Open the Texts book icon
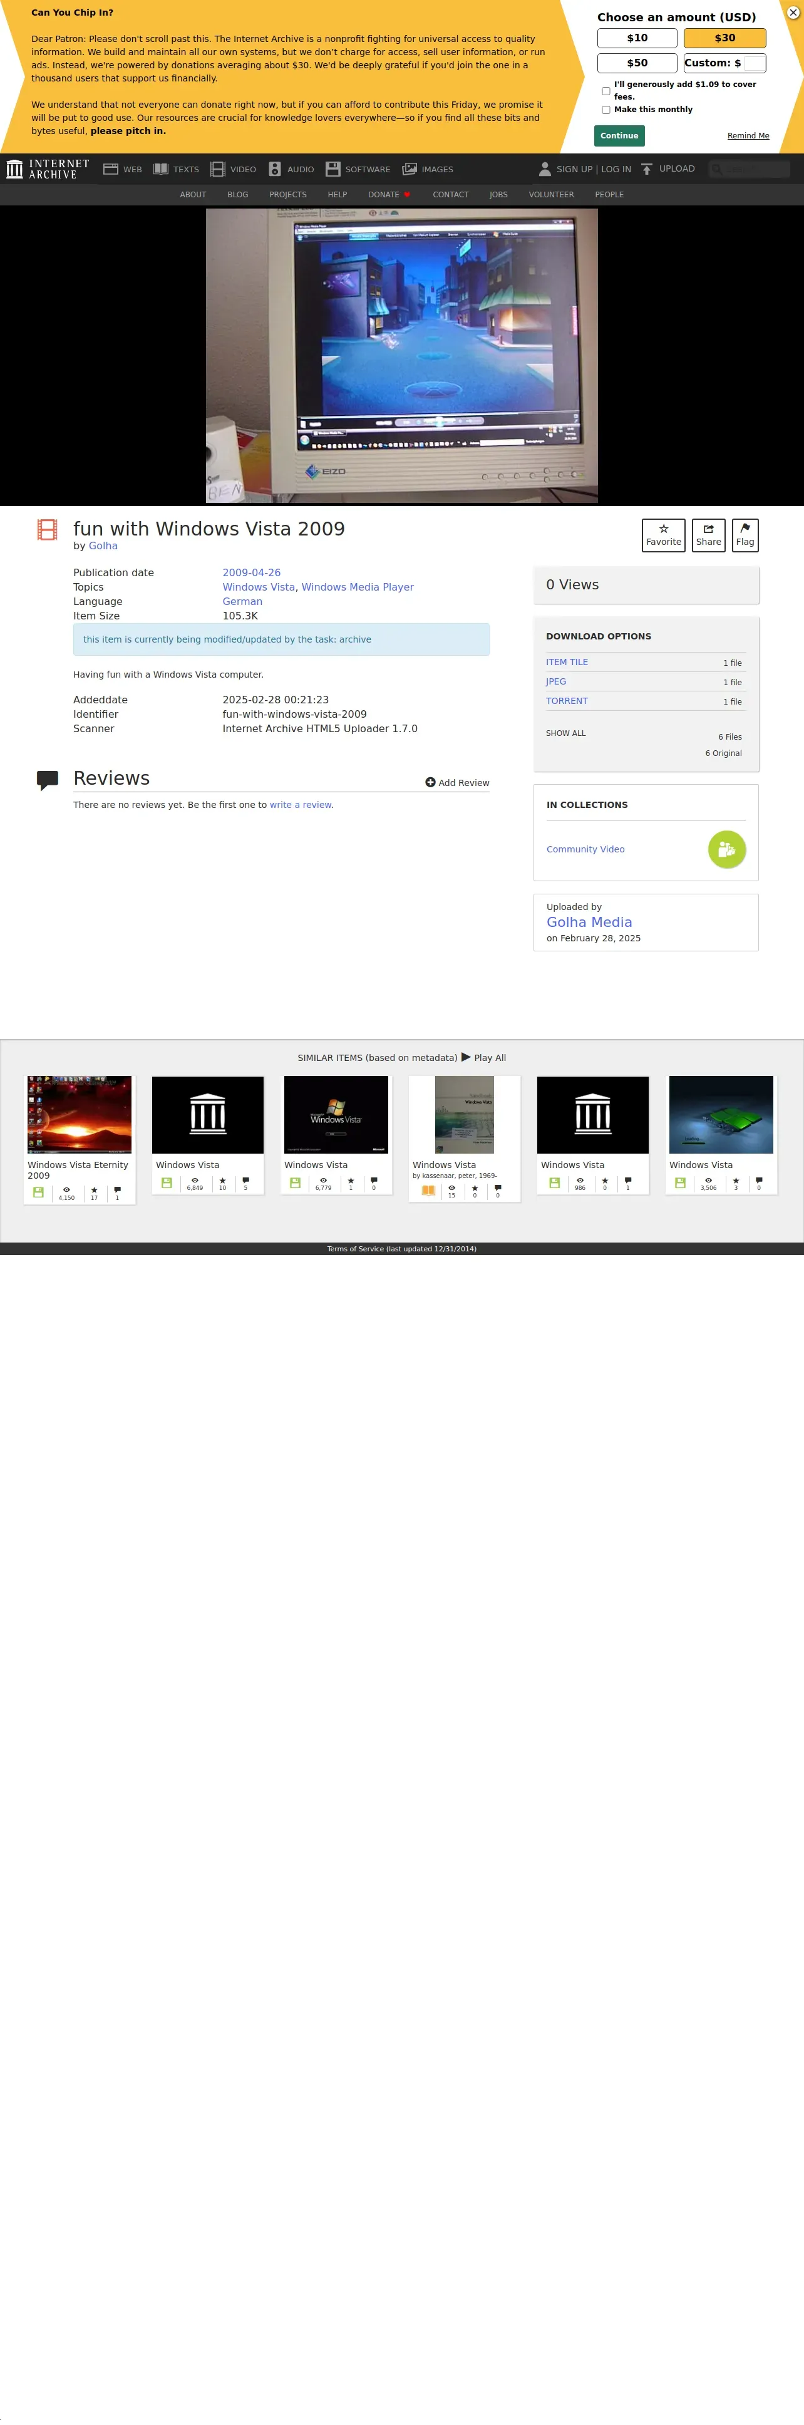The width and height of the screenshot is (804, 2425). 161,170
